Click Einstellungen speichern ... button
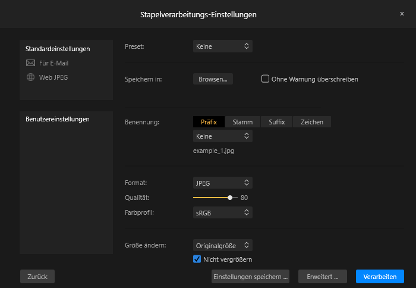This screenshot has height=288, width=416. (x=250, y=277)
